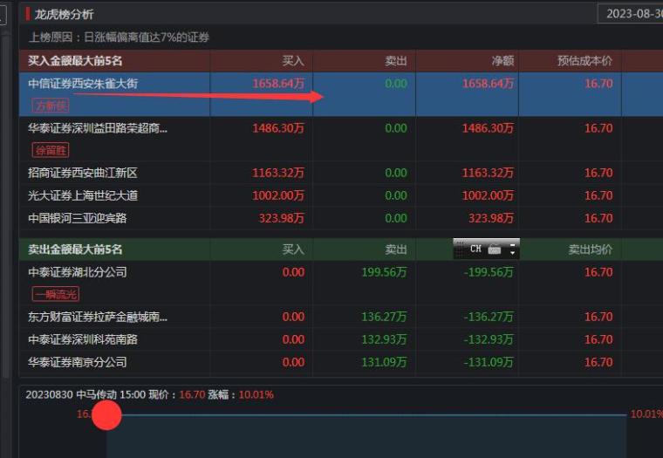
Task: Select the 光大证券上海世纪大道 row
Action: pyautogui.click(x=341, y=195)
